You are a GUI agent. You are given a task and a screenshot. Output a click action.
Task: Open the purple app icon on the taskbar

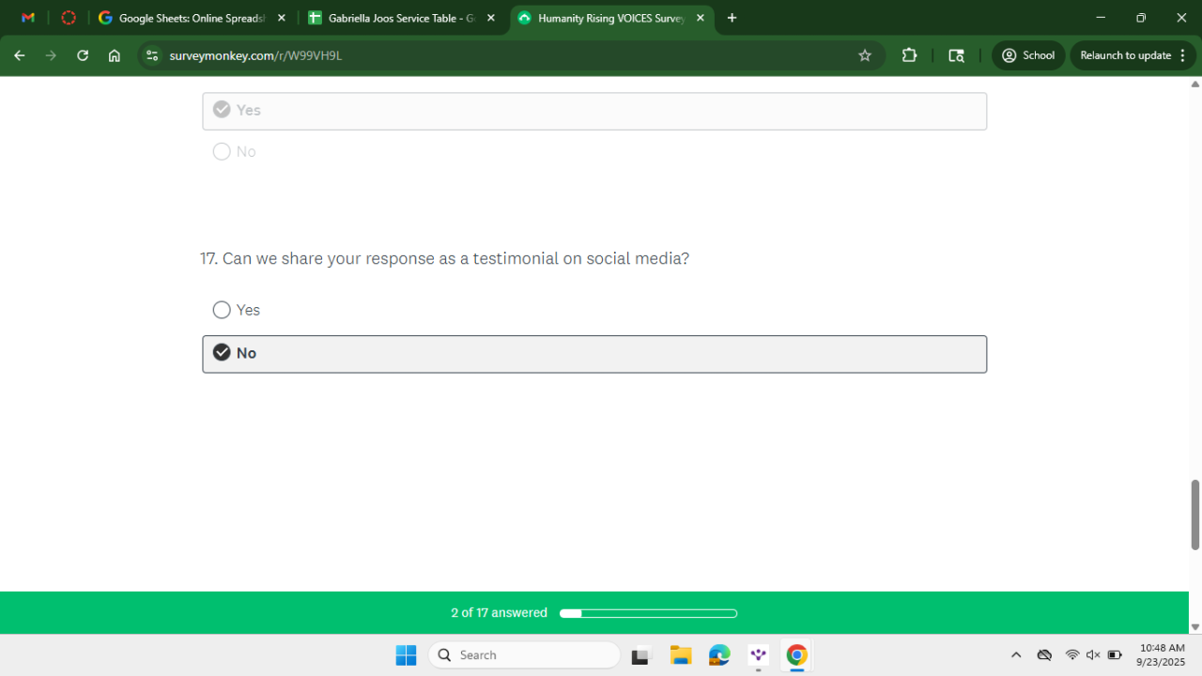point(758,655)
